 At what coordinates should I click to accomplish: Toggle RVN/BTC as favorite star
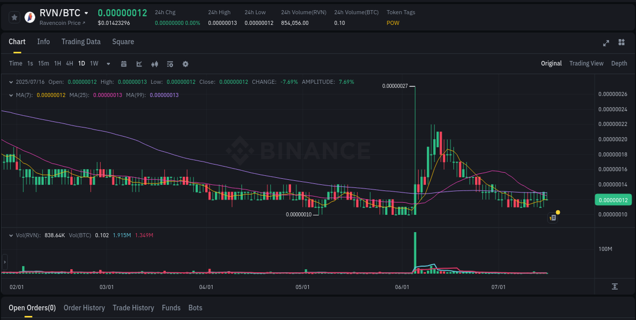[x=14, y=17]
